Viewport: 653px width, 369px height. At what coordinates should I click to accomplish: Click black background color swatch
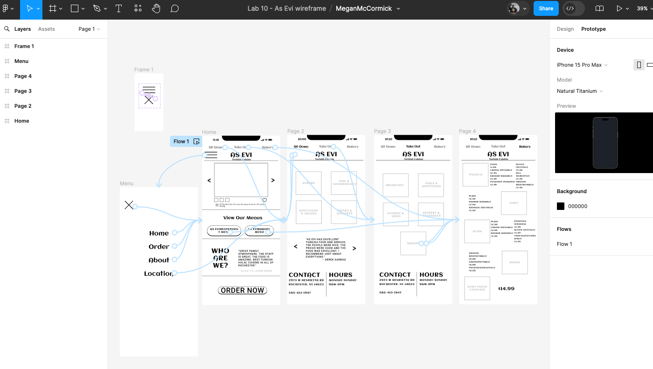coord(560,206)
